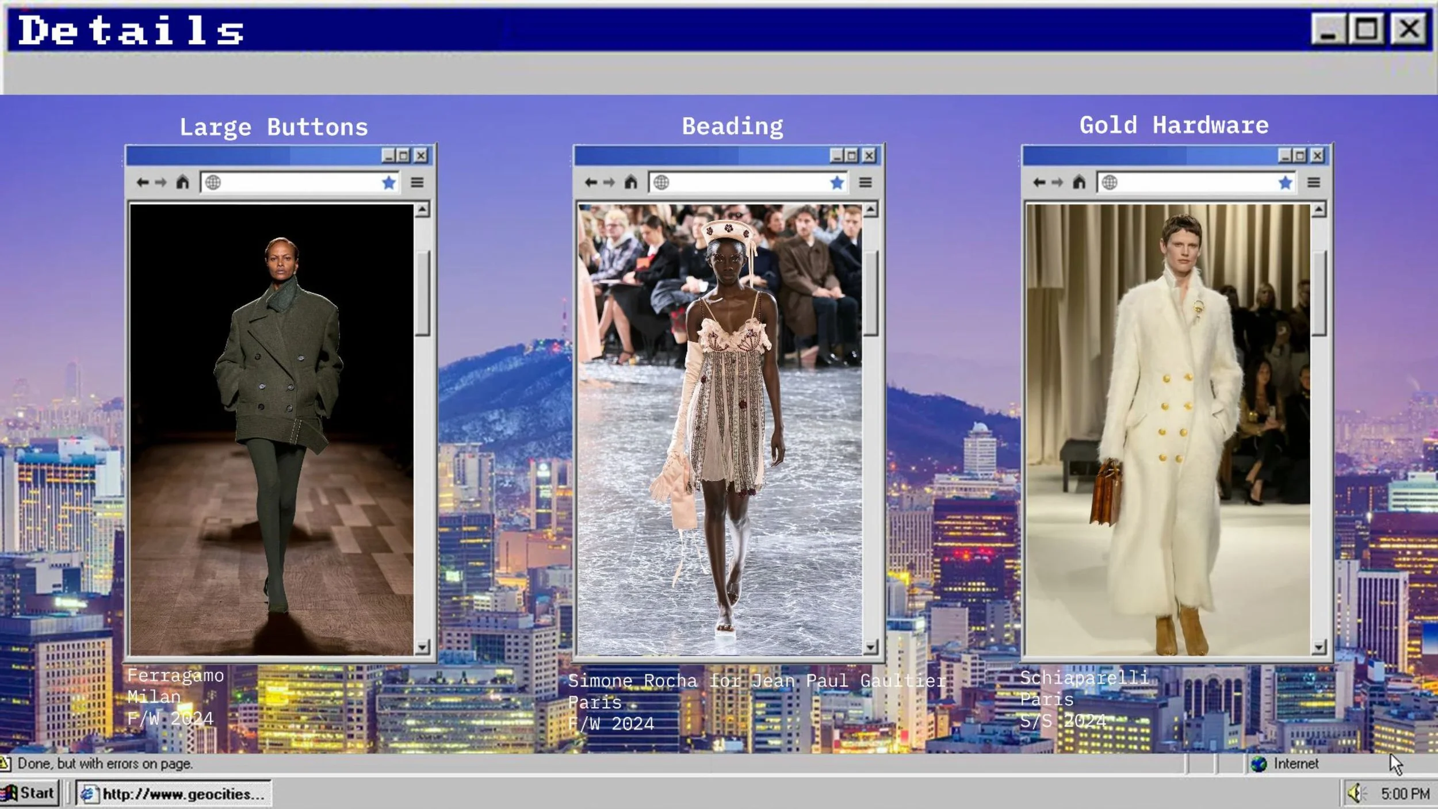This screenshot has width=1438, height=809.
Task: Click scrollbar thumb in Schiaparelli window
Action: (1318, 293)
